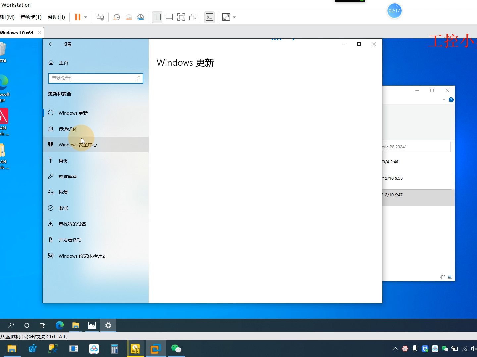Click the muted volume tray icon
The height and width of the screenshot is (357, 477).
coord(474,349)
